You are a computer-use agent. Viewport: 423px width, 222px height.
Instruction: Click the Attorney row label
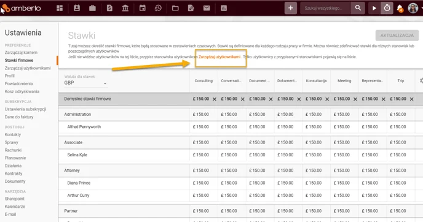72,170
